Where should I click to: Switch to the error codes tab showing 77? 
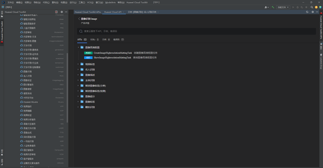click(x=119, y=40)
